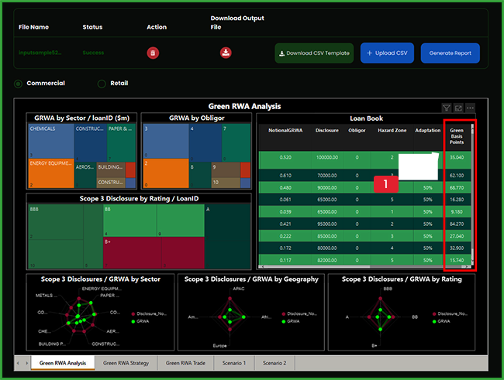504x380 pixels.
Task: Click the previous sheet arrow beside the tabs
Action: tap(18, 363)
